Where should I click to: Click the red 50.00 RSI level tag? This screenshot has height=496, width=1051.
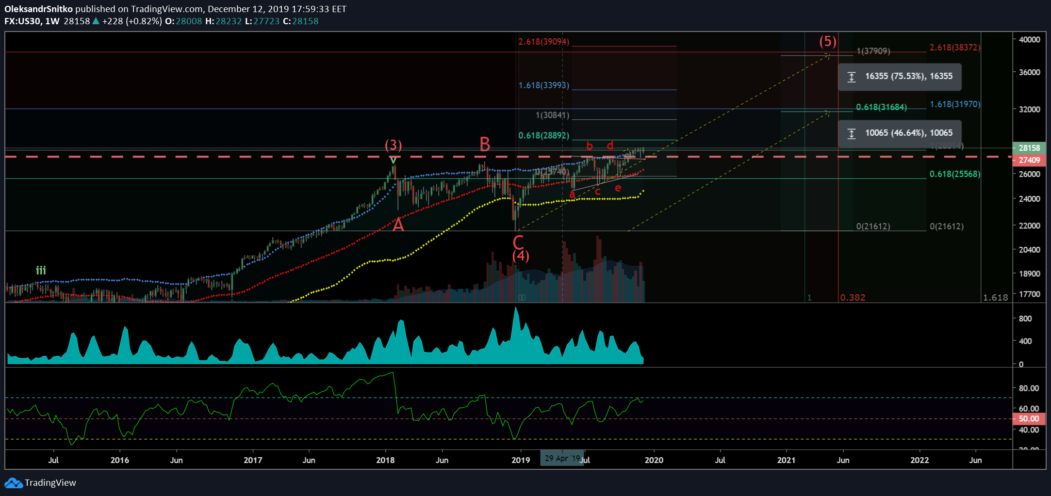(1029, 418)
